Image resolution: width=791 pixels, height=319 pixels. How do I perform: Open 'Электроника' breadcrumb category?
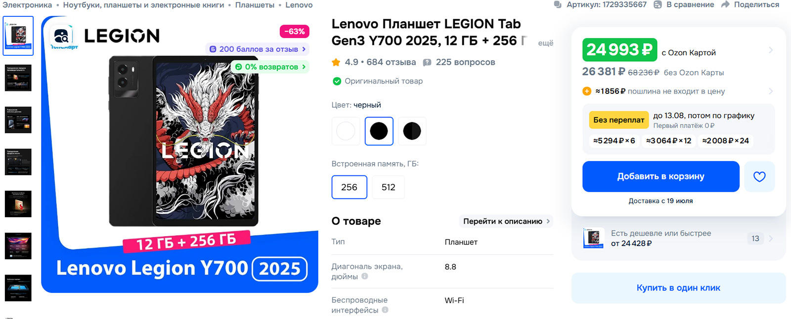click(27, 5)
